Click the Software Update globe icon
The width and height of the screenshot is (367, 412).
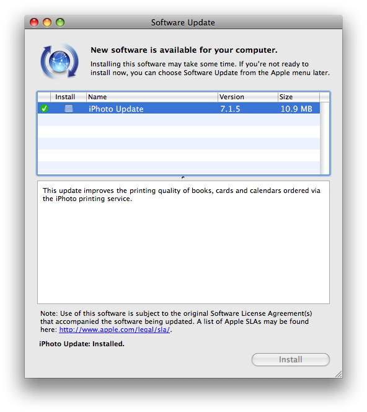[60, 61]
